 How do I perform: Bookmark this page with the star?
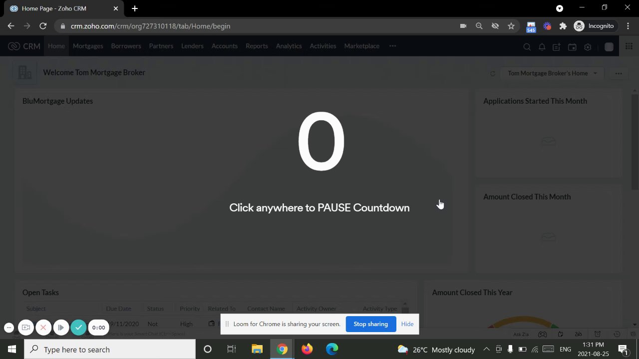click(511, 26)
